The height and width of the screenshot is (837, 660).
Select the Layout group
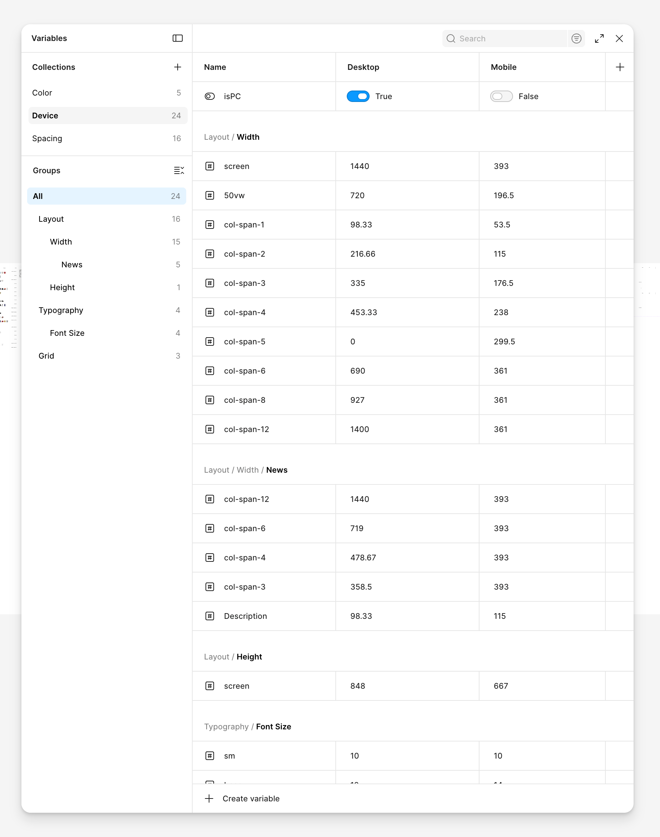pyautogui.click(x=107, y=219)
